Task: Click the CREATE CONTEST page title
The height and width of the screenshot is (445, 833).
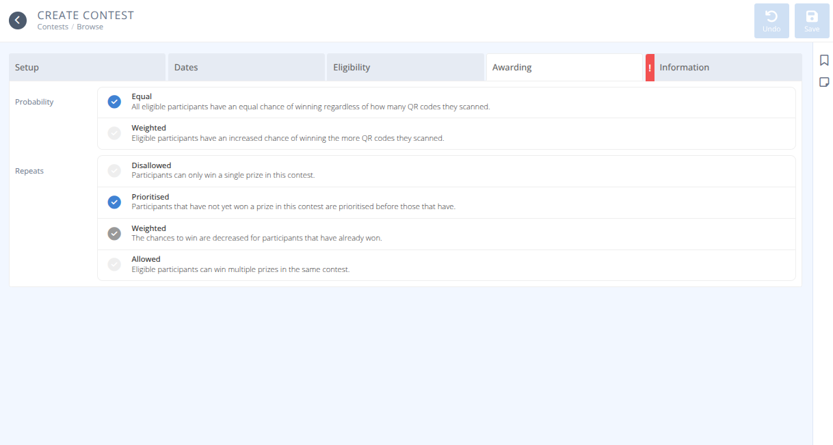Action: 85,15
